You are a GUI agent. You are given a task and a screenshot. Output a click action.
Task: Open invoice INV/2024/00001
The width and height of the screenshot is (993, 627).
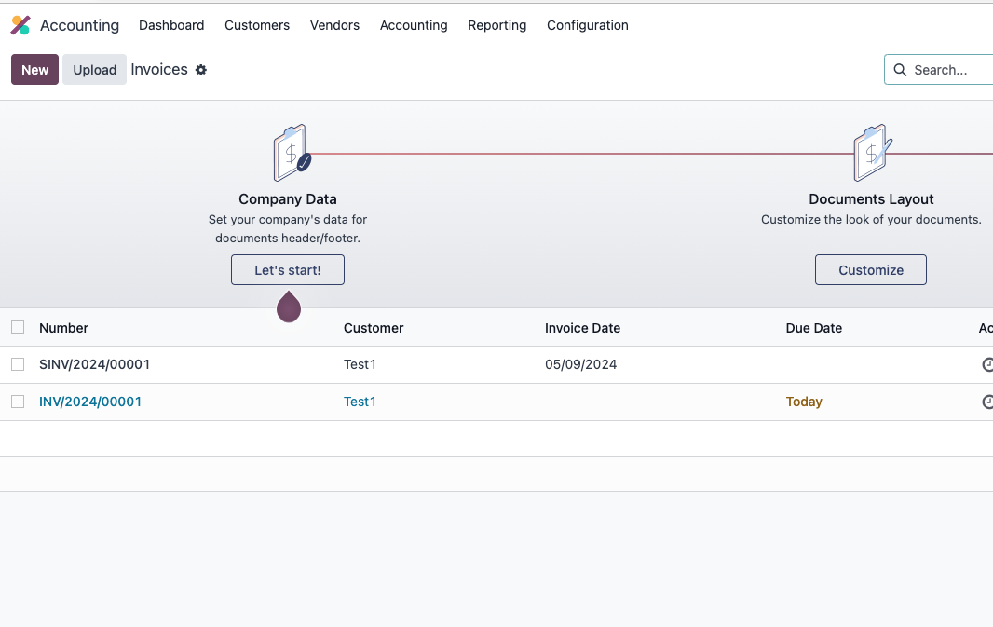(x=90, y=402)
